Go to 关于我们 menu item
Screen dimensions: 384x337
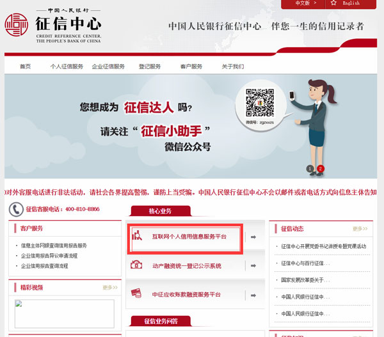(x=233, y=67)
